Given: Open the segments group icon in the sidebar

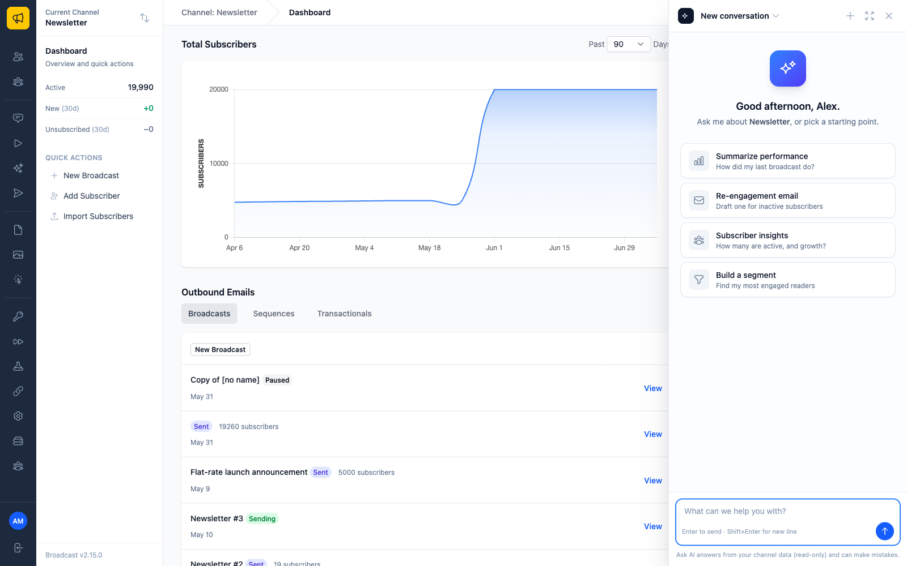Looking at the screenshot, I should click(18, 82).
